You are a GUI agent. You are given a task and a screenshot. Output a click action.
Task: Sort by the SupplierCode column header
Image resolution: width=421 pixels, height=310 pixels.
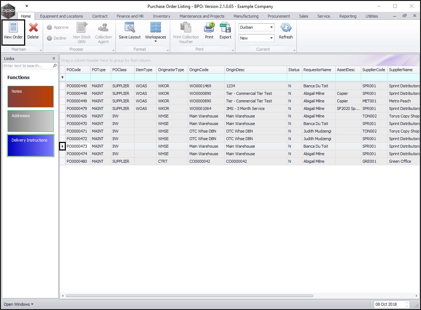click(x=374, y=70)
